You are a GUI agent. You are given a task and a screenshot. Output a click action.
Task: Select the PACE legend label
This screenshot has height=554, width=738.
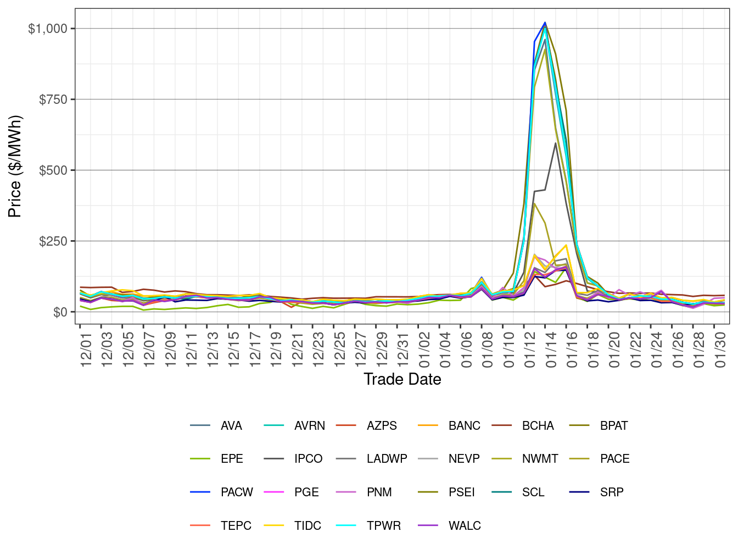click(x=614, y=459)
